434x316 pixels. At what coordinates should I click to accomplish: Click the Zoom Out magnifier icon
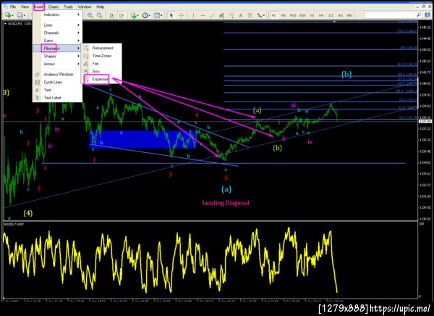(x=100, y=15)
